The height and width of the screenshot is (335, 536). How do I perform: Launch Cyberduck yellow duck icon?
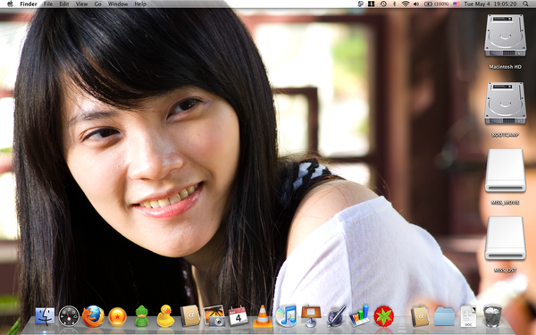coord(165,316)
